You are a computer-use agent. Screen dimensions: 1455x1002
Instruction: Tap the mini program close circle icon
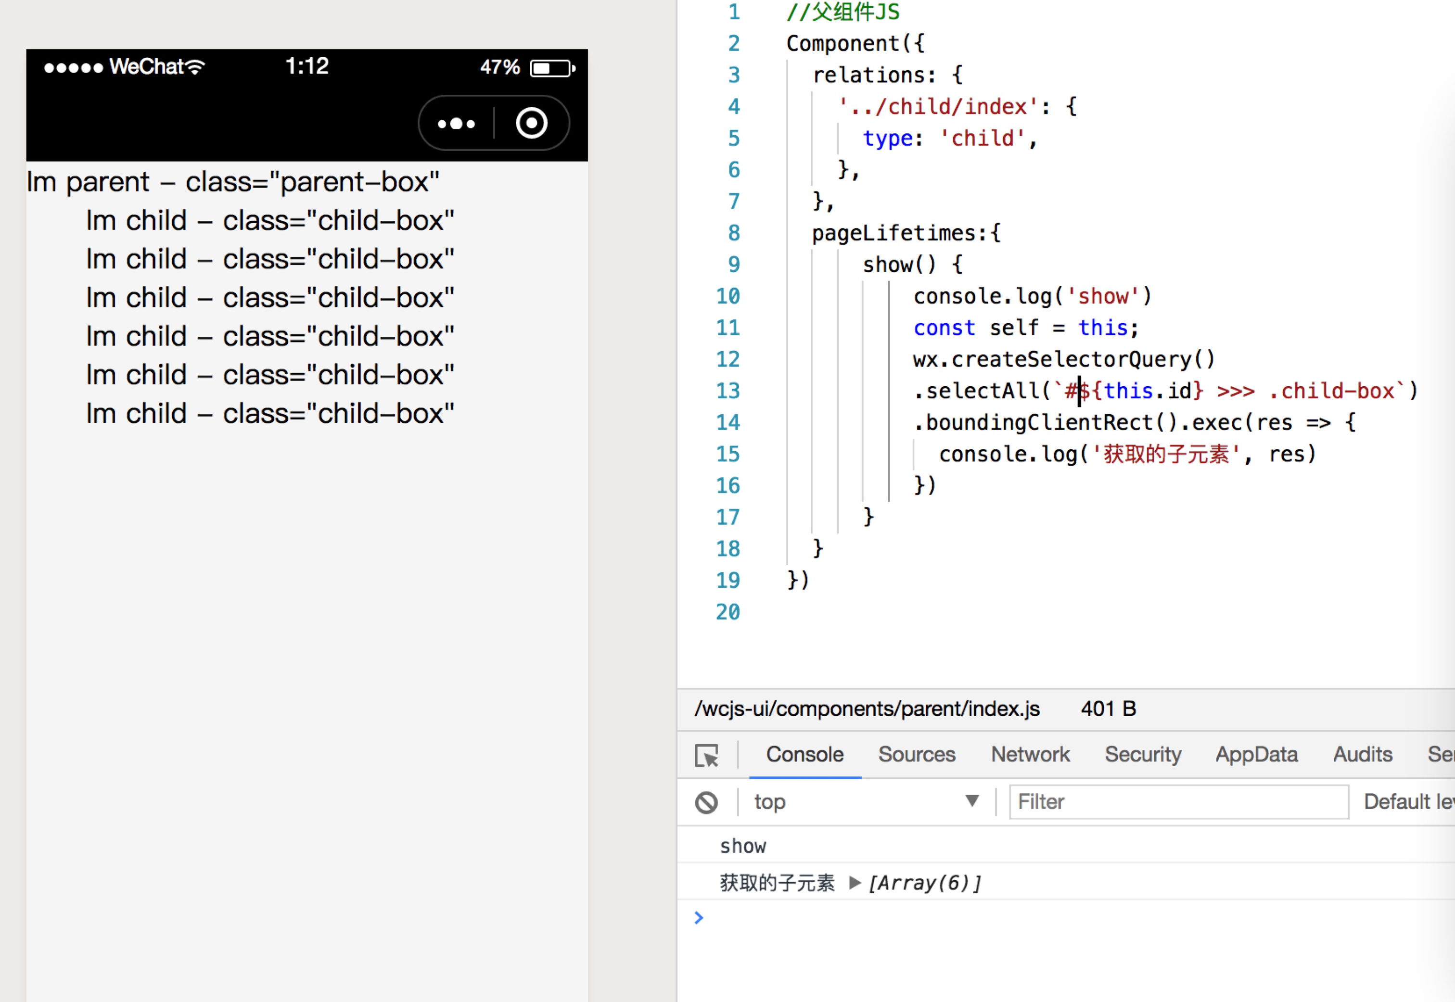click(531, 123)
